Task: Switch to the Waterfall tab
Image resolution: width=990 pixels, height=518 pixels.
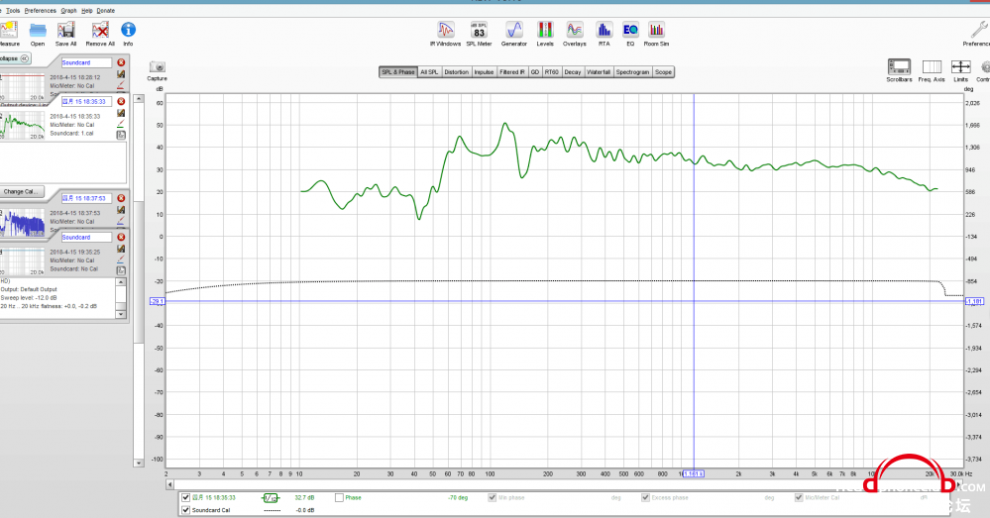Action: pyautogui.click(x=599, y=72)
